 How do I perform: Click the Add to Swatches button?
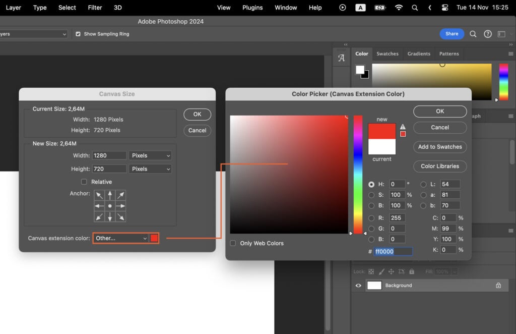439,147
